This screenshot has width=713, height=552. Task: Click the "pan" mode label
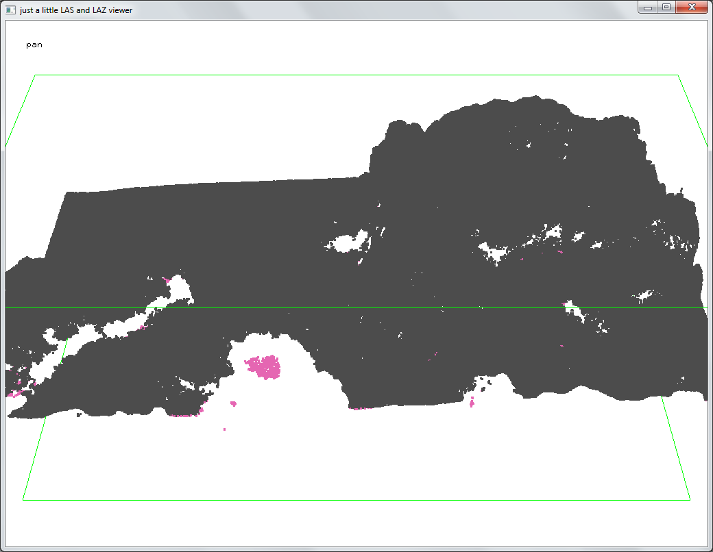pos(34,45)
